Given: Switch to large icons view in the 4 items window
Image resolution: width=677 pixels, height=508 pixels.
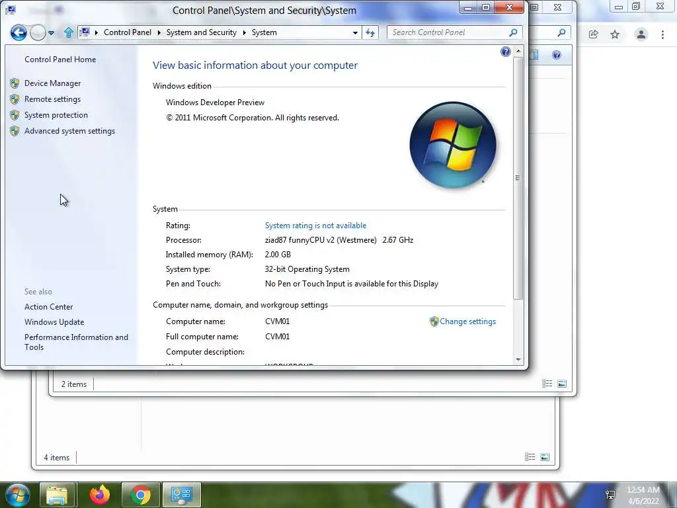Looking at the screenshot, I should coord(545,457).
